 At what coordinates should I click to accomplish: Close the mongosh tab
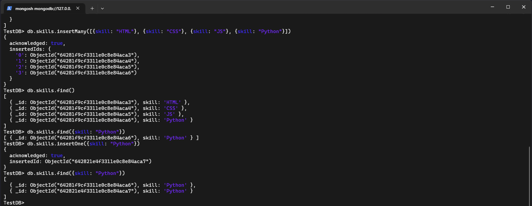coord(78,8)
